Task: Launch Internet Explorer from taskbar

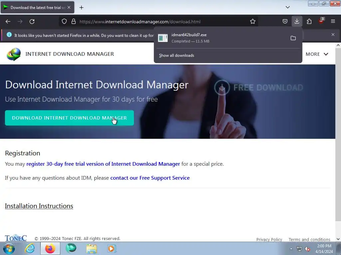Action: pos(30,248)
